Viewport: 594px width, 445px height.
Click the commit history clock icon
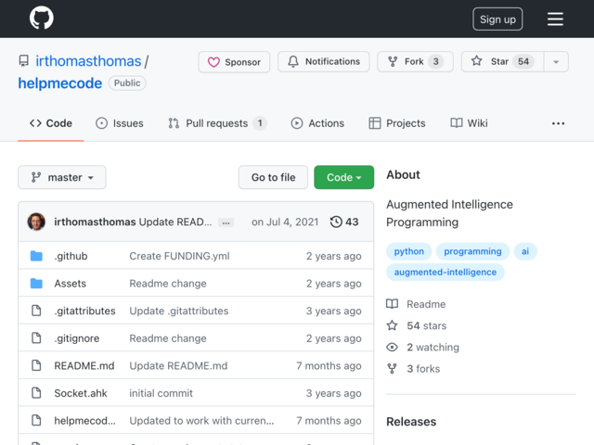pyautogui.click(x=336, y=222)
